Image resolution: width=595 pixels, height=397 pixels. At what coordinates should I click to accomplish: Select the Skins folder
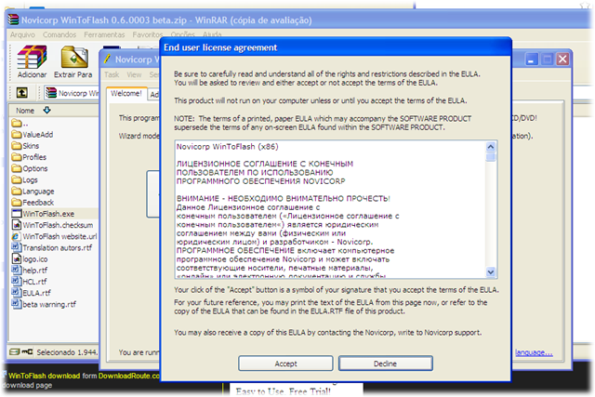click(x=25, y=146)
